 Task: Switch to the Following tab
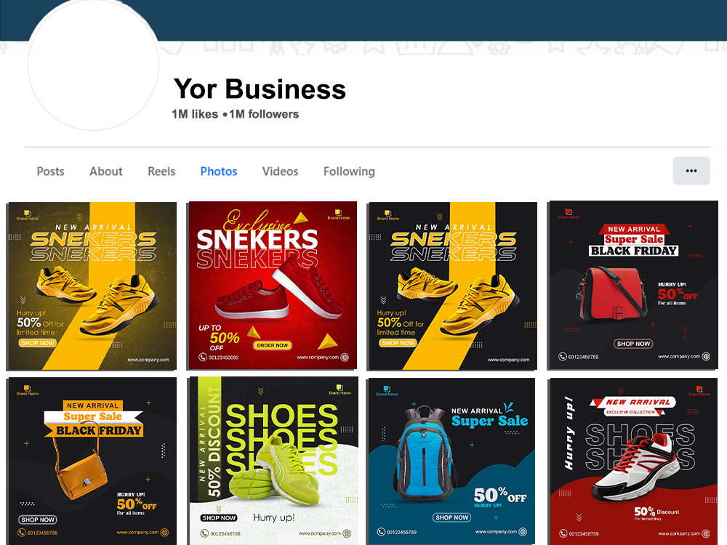tap(349, 171)
